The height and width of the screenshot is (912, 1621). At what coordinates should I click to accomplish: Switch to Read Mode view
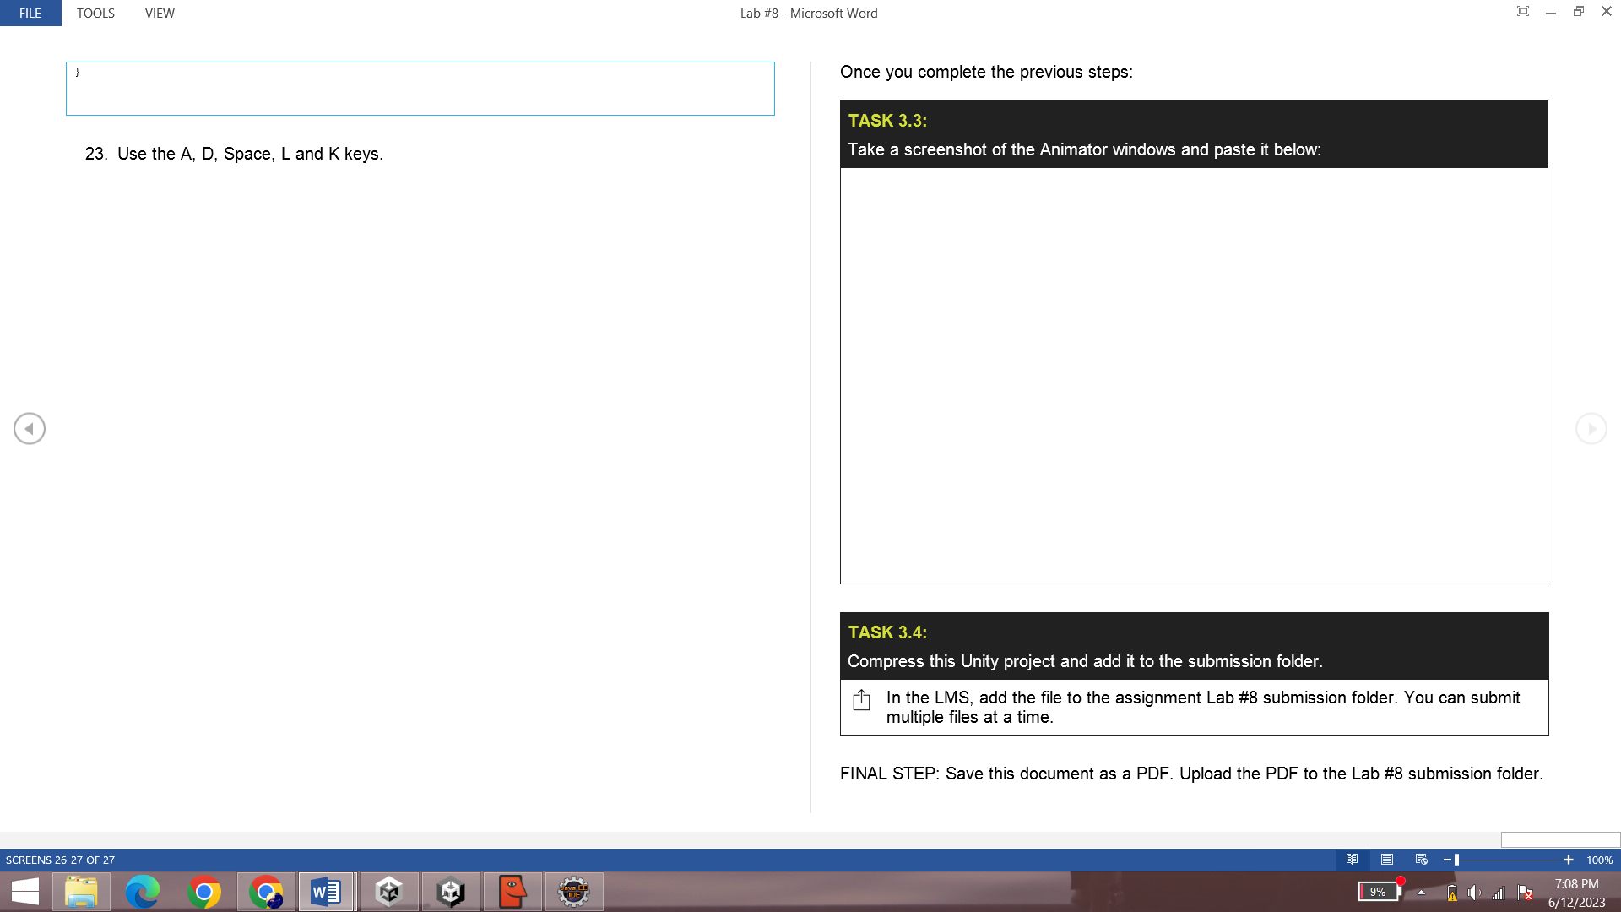click(x=1353, y=860)
